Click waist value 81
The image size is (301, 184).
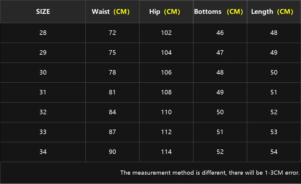coord(112,92)
